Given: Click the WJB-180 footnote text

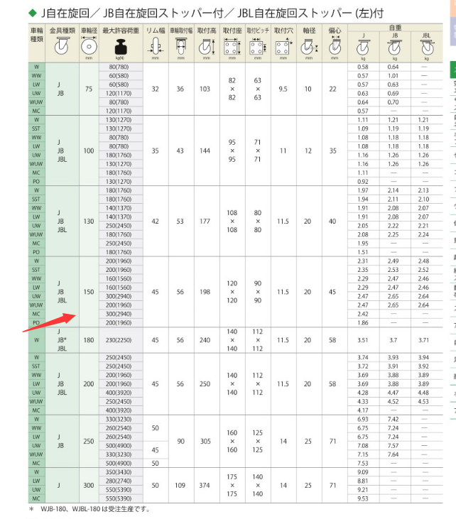Looking at the screenshot, I should (92, 509).
